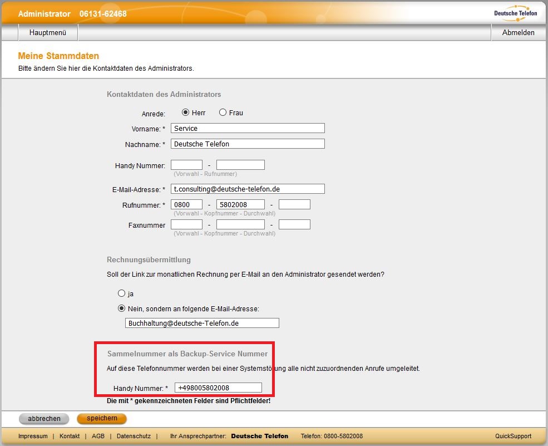Click the Rufnummer Vorwahl field
Viewport: 548px width, 446px height.
coord(186,205)
